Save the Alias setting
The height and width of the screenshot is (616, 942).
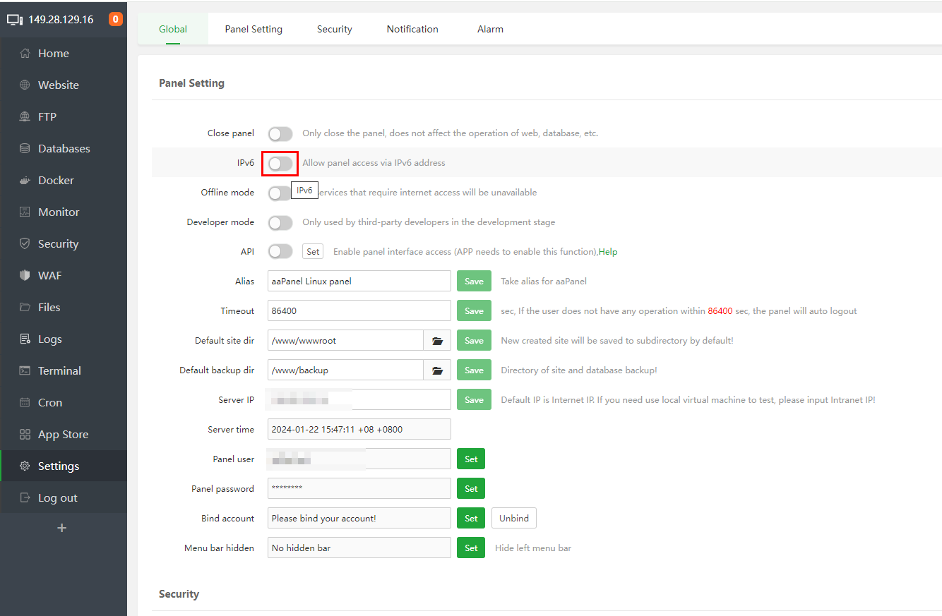(x=474, y=282)
